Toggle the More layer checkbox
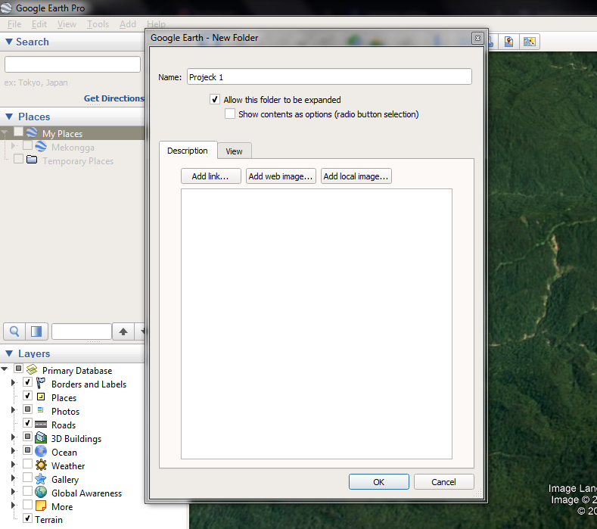This screenshot has height=529, width=597. pyautogui.click(x=27, y=505)
